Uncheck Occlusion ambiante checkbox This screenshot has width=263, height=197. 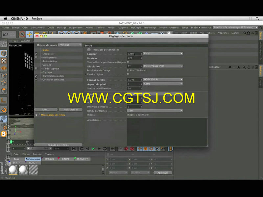(x=36, y=79)
